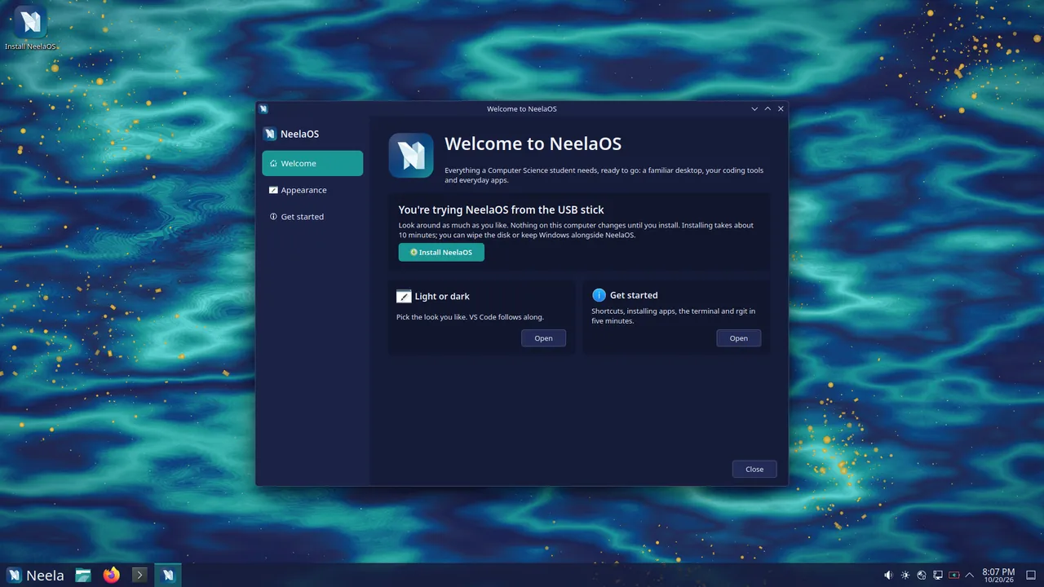Click the "You're trying NeelaOS from the USB stick" heading

501,210
